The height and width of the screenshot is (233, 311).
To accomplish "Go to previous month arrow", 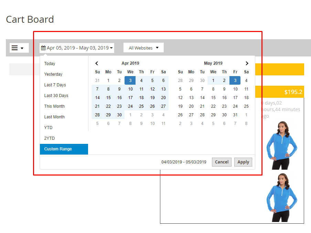I will (97, 63).
